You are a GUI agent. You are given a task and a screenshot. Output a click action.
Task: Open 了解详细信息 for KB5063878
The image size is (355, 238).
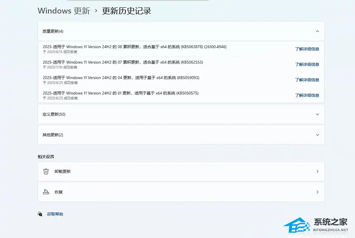pyautogui.click(x=307, y=49)
